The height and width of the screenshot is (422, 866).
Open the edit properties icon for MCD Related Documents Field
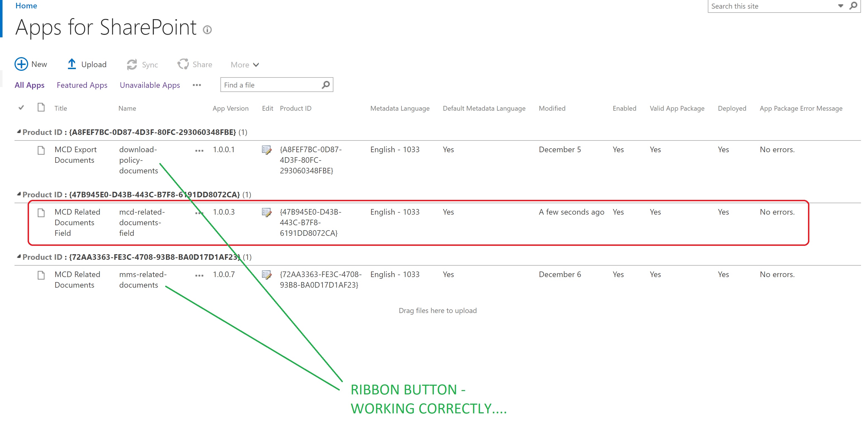click(x=267, y=212)
